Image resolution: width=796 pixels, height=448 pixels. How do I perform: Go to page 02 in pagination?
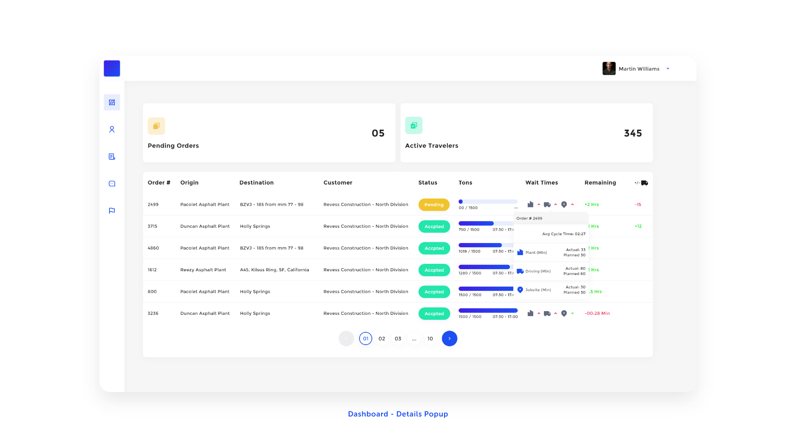[381, 338]
